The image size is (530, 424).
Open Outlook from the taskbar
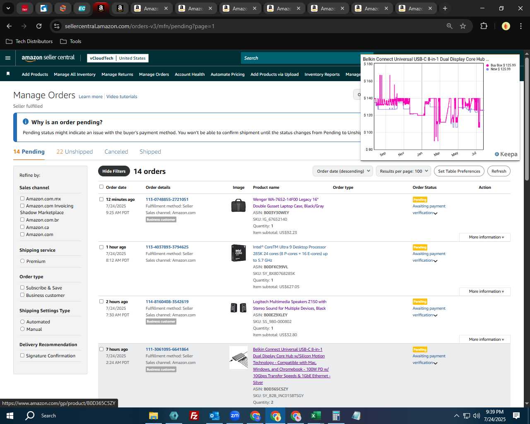(x=214, y=416)
